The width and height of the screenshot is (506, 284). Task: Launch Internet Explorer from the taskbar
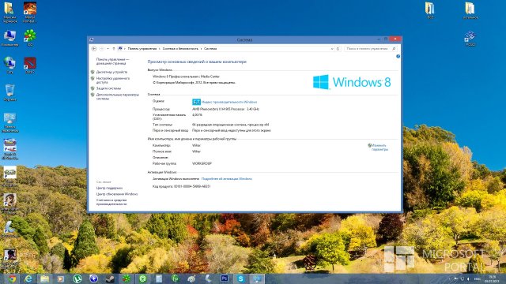click(x=28, y=278)
